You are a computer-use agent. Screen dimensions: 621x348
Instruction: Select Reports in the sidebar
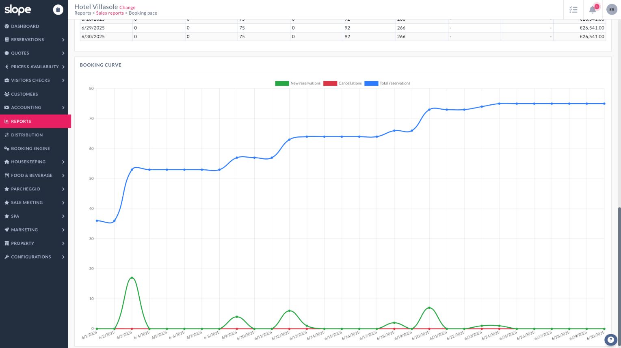pyautogui.click(x=35, y=121)
